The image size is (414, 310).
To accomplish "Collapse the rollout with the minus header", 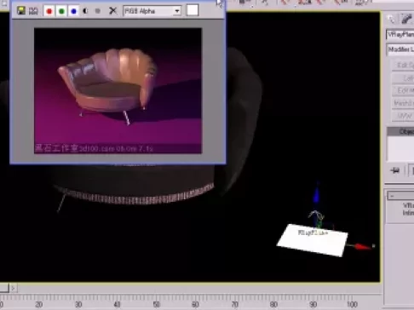I will (400, 196).
